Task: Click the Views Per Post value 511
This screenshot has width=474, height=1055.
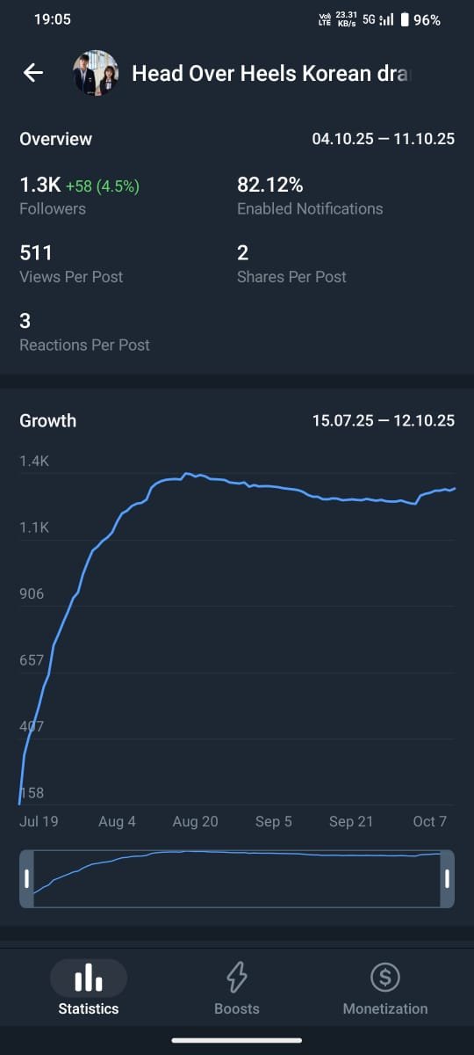Action: click(36, 253)
